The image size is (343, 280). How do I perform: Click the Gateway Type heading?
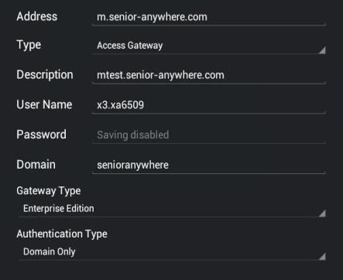point(49,191)
